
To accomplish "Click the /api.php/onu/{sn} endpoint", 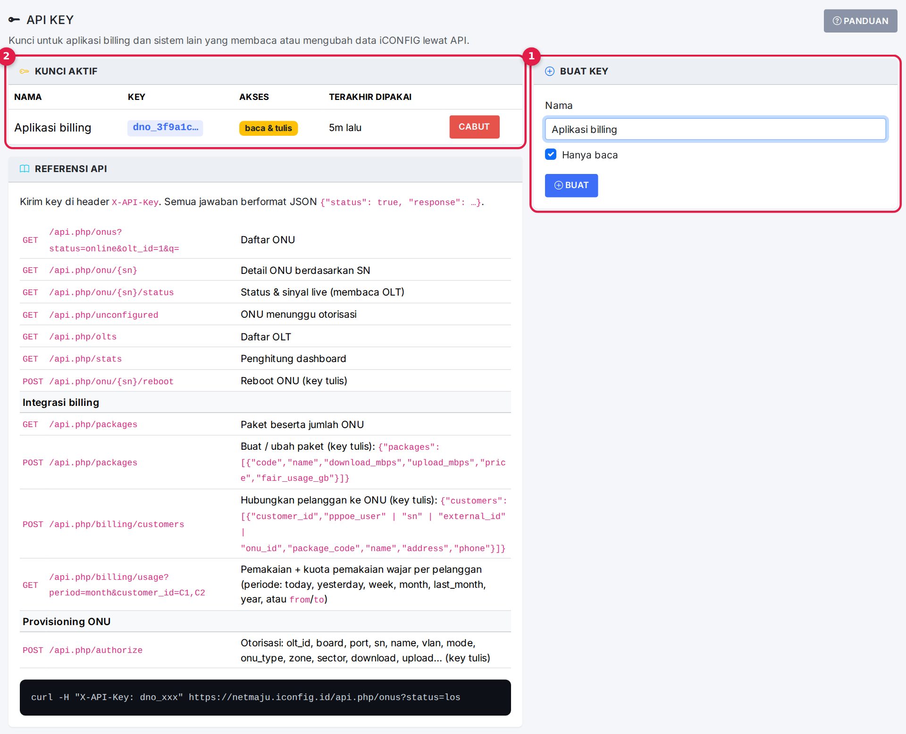I will (x=93, y=270).
